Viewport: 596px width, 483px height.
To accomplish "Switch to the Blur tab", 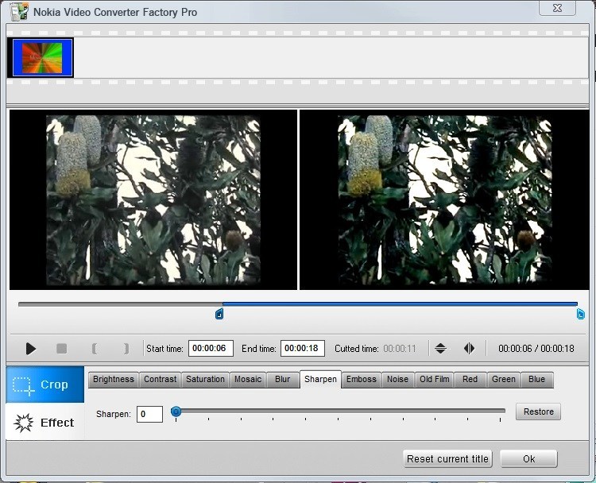I will (x=282, y=379).
